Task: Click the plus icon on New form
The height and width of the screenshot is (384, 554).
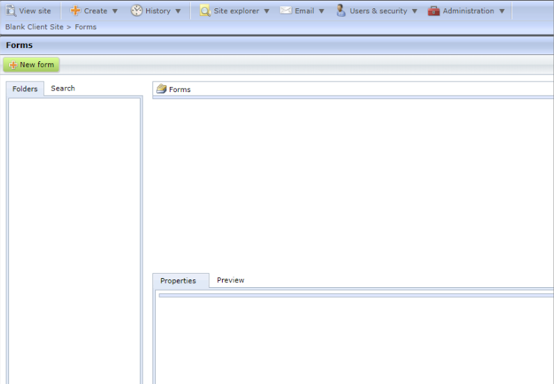Action: pyautogui.click(x=13, y=65)
